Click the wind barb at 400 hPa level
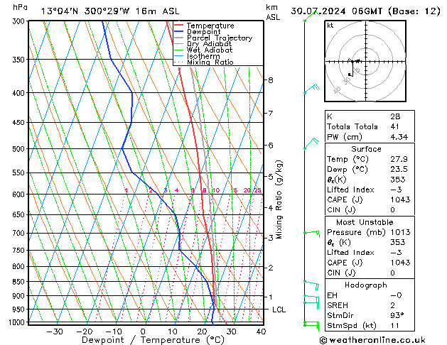447x345 pixels. pos(312,89)
